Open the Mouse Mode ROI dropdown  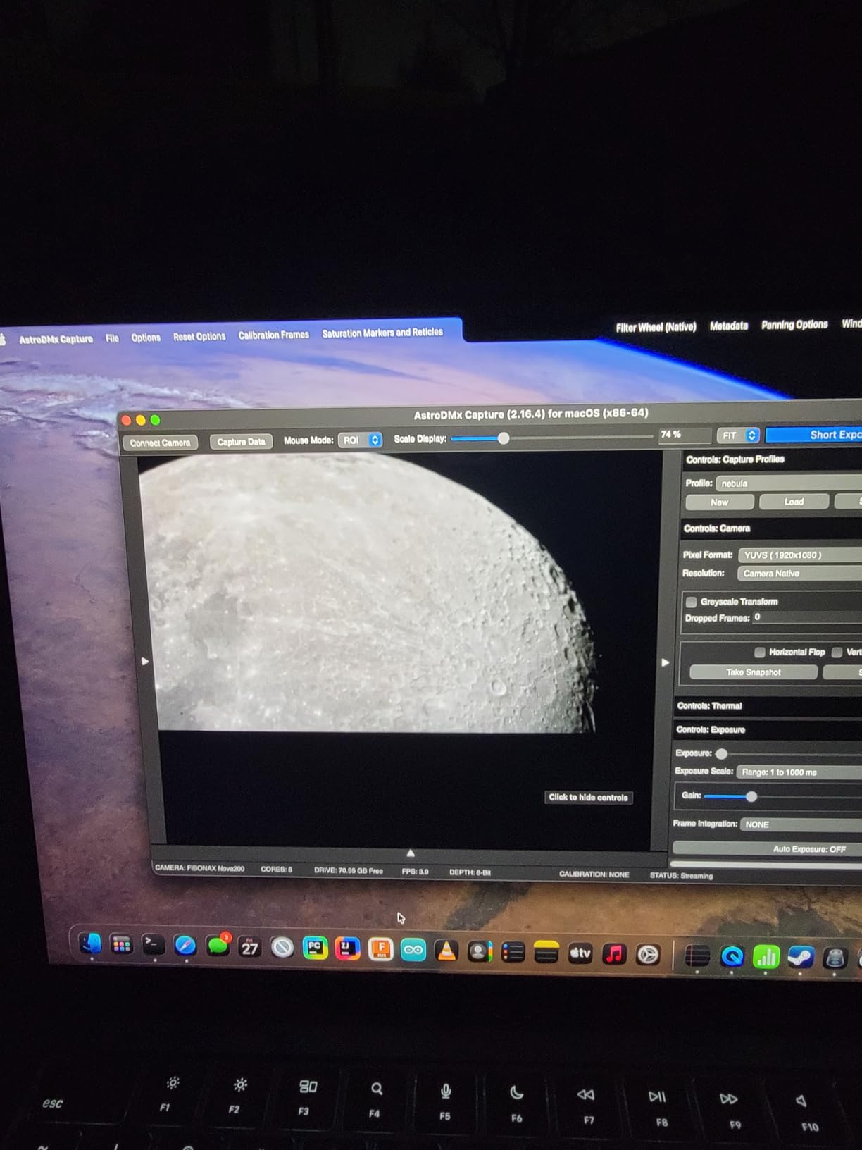click(x=360, y=440)
